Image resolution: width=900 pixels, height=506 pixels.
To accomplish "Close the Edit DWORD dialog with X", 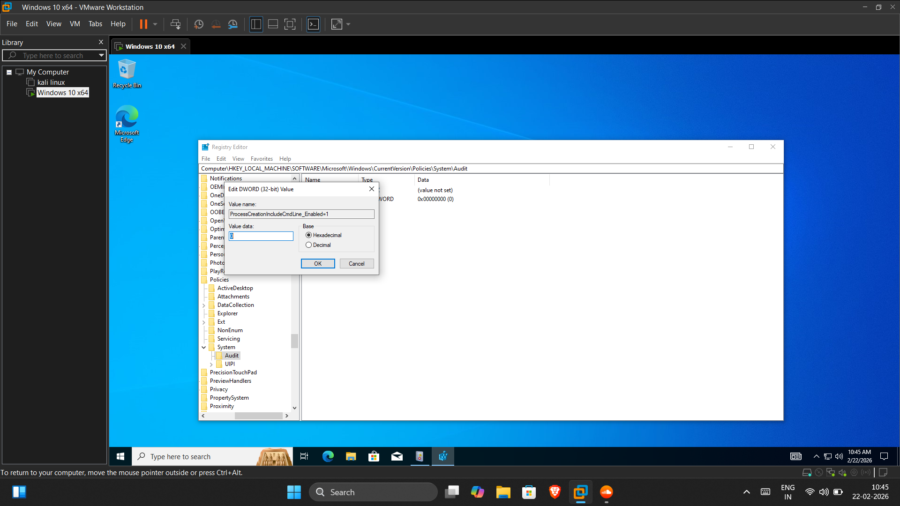I will 372,189.
